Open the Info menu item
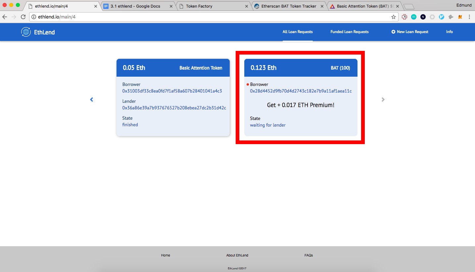The width and height of the screenshot is (475, 272). click(x=449, y=32)
